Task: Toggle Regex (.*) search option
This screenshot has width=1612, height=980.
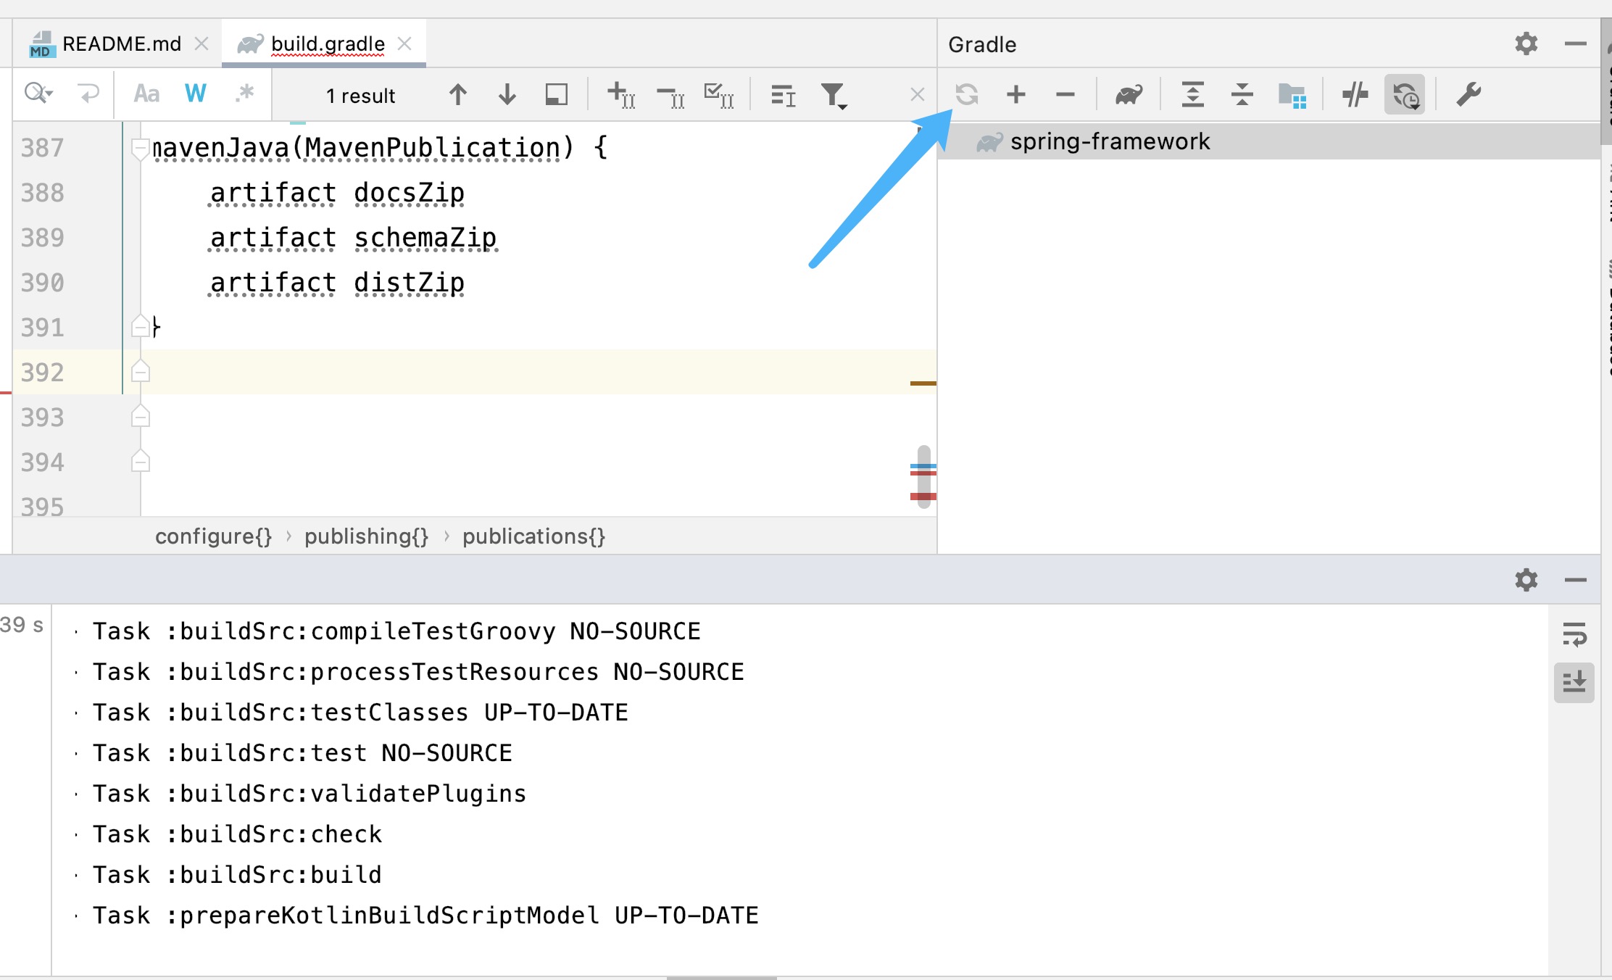Action: 245,94
